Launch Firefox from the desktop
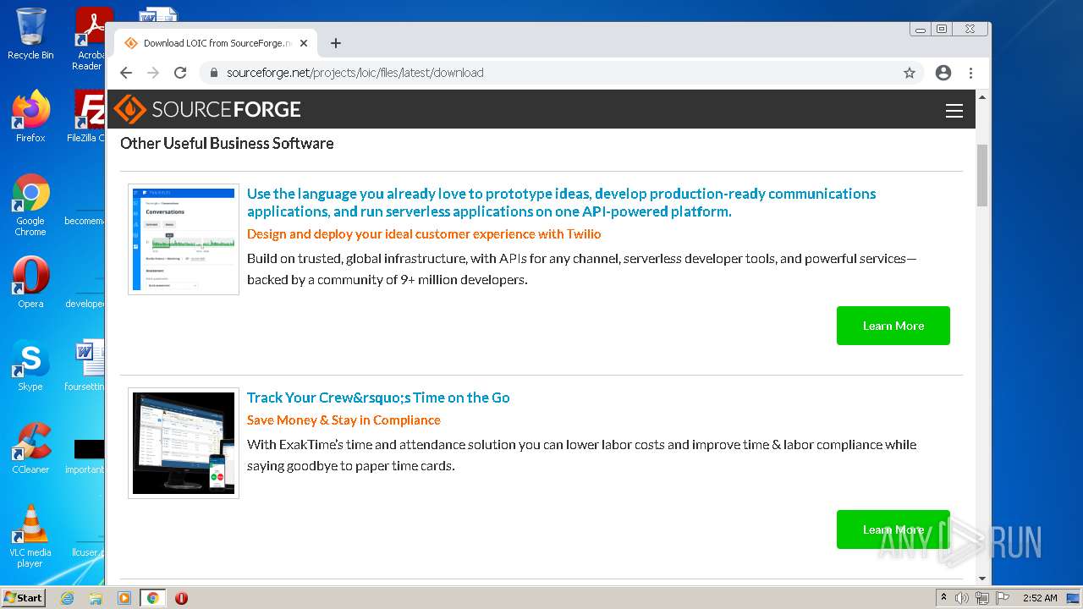Image resolution: width=1083 pixels, height=609 pixels. click(x=30, y=117)
